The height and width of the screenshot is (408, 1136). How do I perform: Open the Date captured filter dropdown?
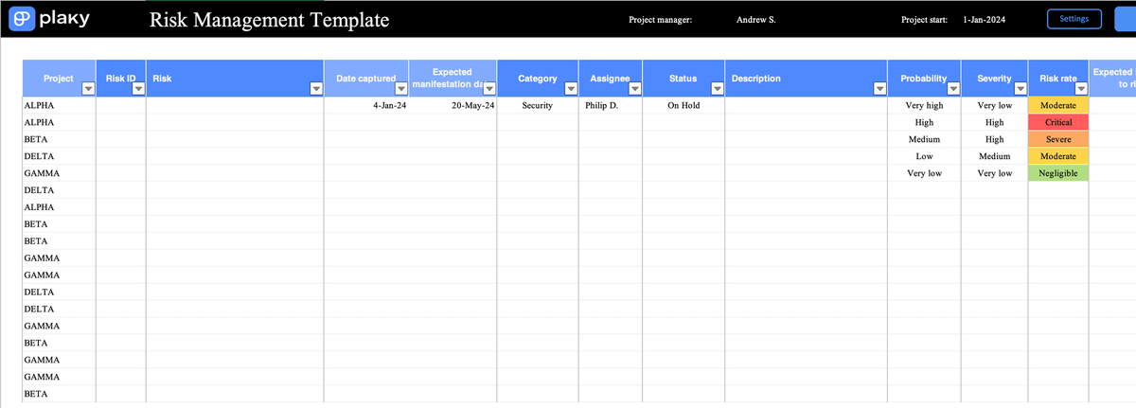[x=401, y=89]
